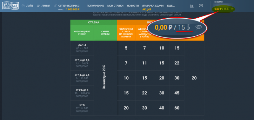Image resolution: width=254 pixels, height=120 pixels.
Task: Expand the ЕЩЕ... menu
Action: click(171, 6)
